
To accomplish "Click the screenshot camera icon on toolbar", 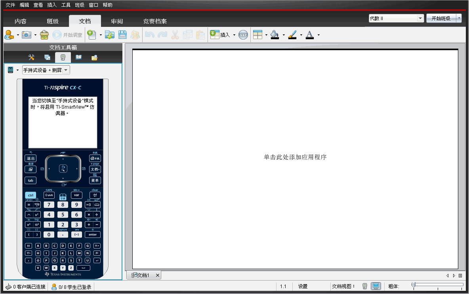I will tap(26, 35).
